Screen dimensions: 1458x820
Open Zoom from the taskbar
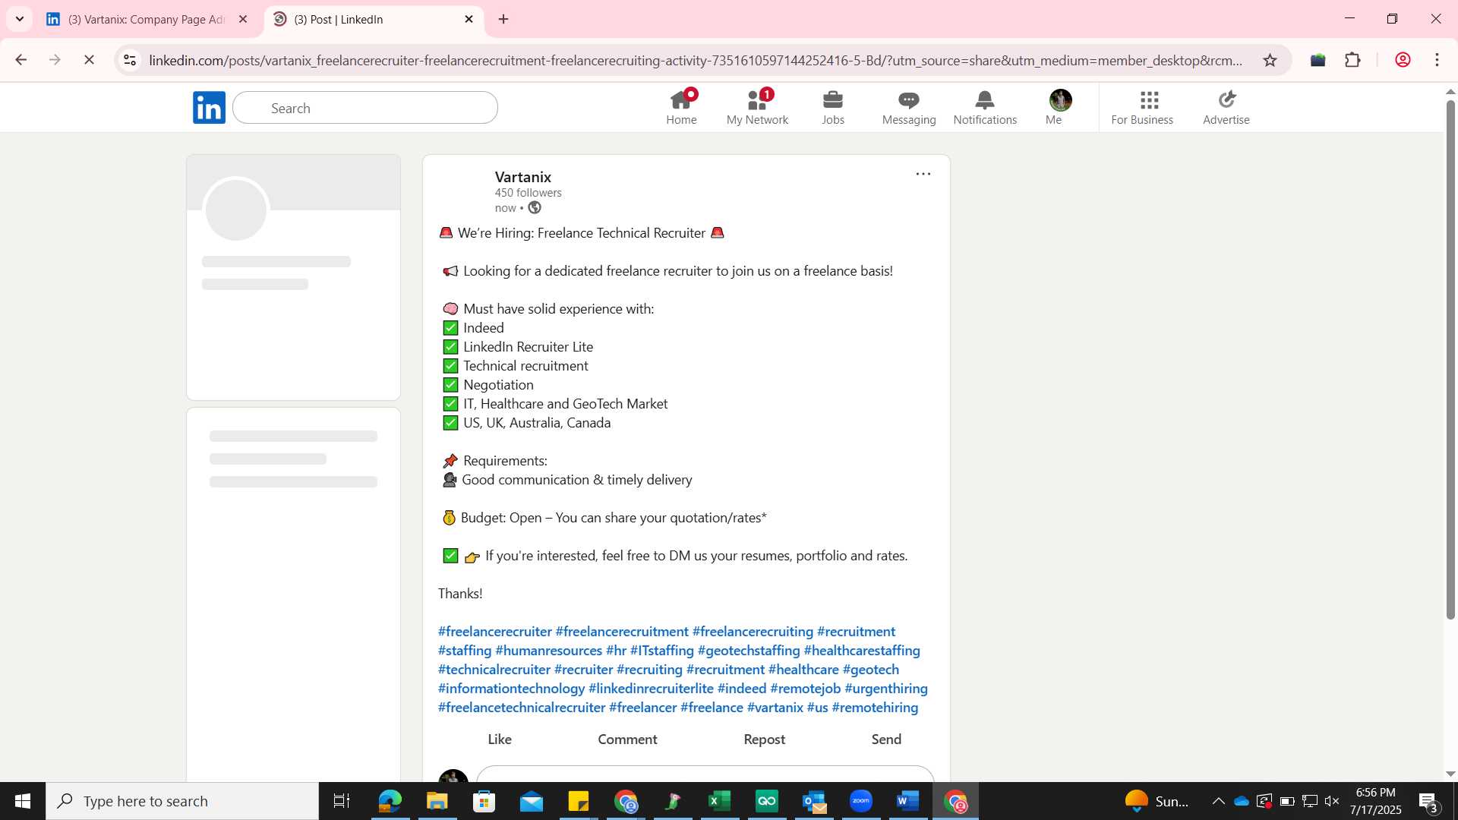pyautogui.click(x=860, y=801)
